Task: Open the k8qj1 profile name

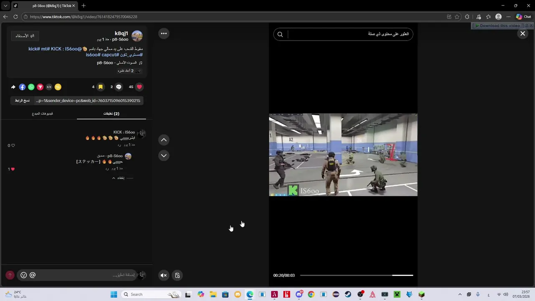Action: pyautogui.click(x=121, y=33)
